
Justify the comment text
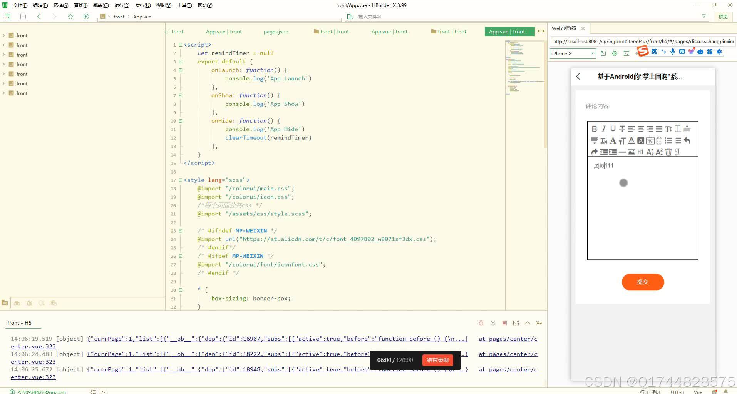(659, 129)
